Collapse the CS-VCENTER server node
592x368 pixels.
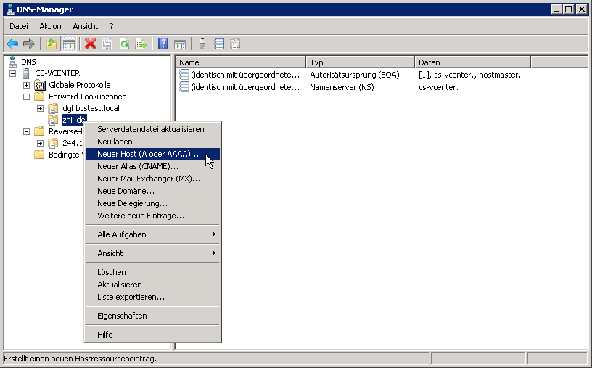[x=13, y=73]
